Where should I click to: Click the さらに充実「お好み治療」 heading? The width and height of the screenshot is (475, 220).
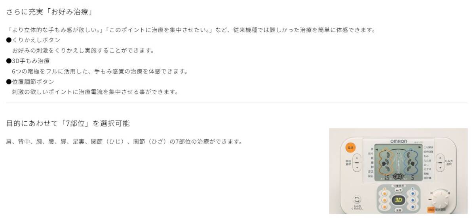(49, 12)
